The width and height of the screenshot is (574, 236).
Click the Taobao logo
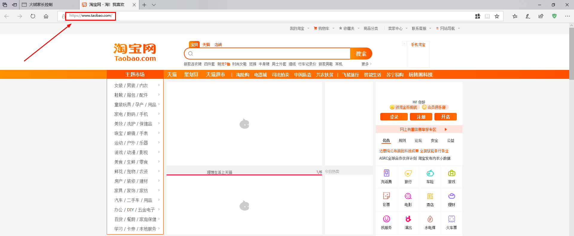tap(135, 52)
